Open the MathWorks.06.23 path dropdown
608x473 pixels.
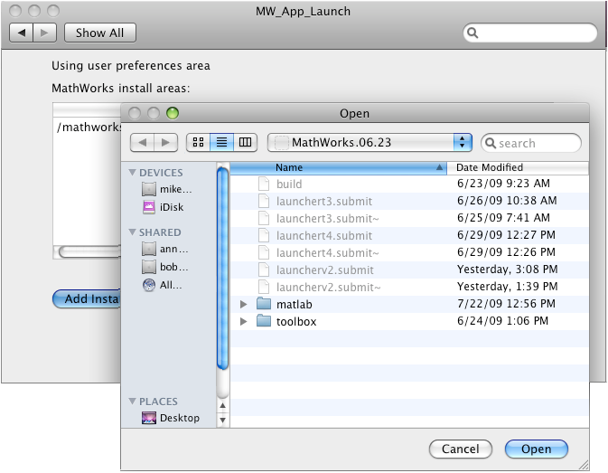pyautogui.click(x=372, y=143)
